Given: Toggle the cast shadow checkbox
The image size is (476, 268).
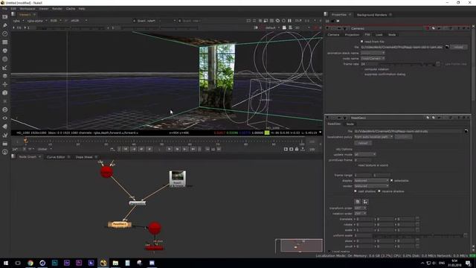Looking at the screenshot, I should point(356,191).
